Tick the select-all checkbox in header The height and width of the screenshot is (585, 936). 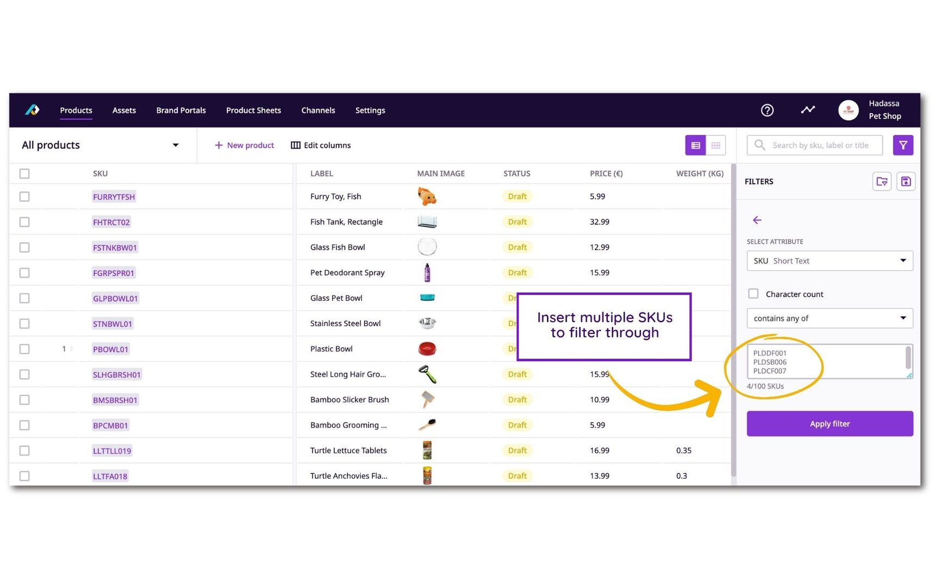24,174
